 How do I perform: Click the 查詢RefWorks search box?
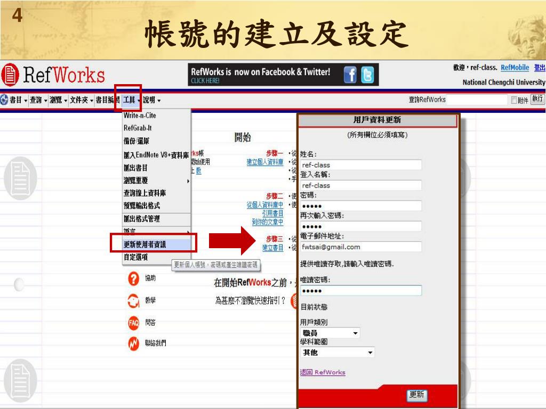[477, 100]
